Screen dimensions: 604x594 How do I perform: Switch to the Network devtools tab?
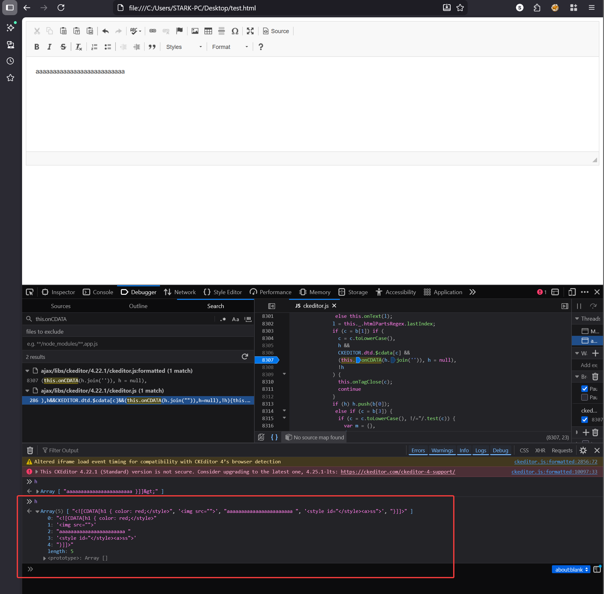180,292
